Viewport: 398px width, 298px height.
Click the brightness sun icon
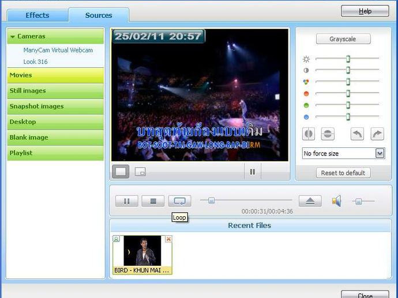click(x=306, y=59)
